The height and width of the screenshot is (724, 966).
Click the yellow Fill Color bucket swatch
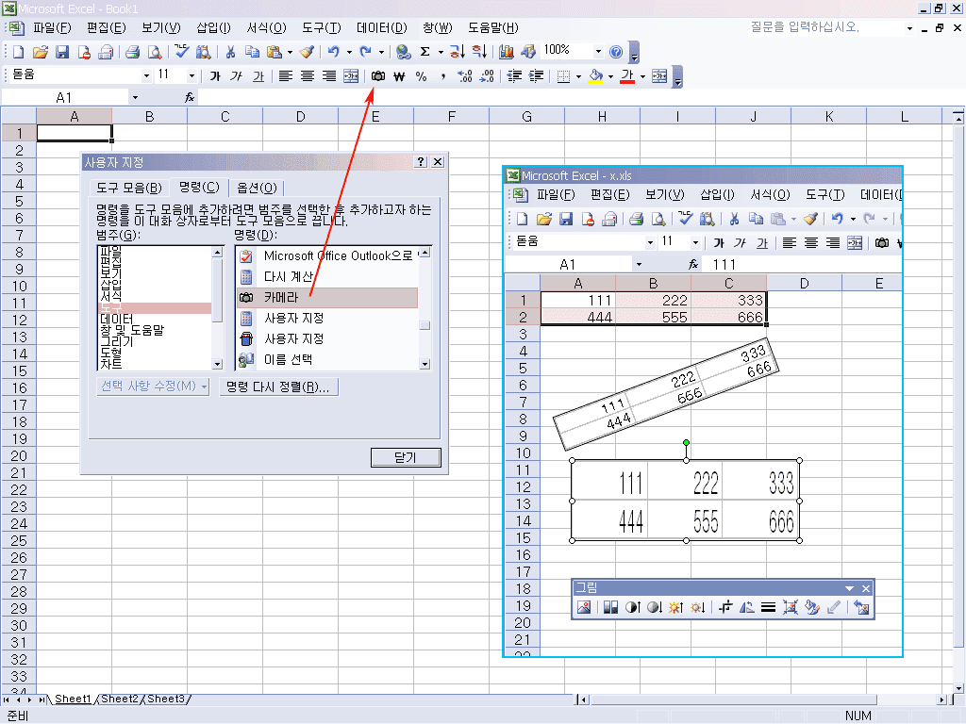pos(596,77)
